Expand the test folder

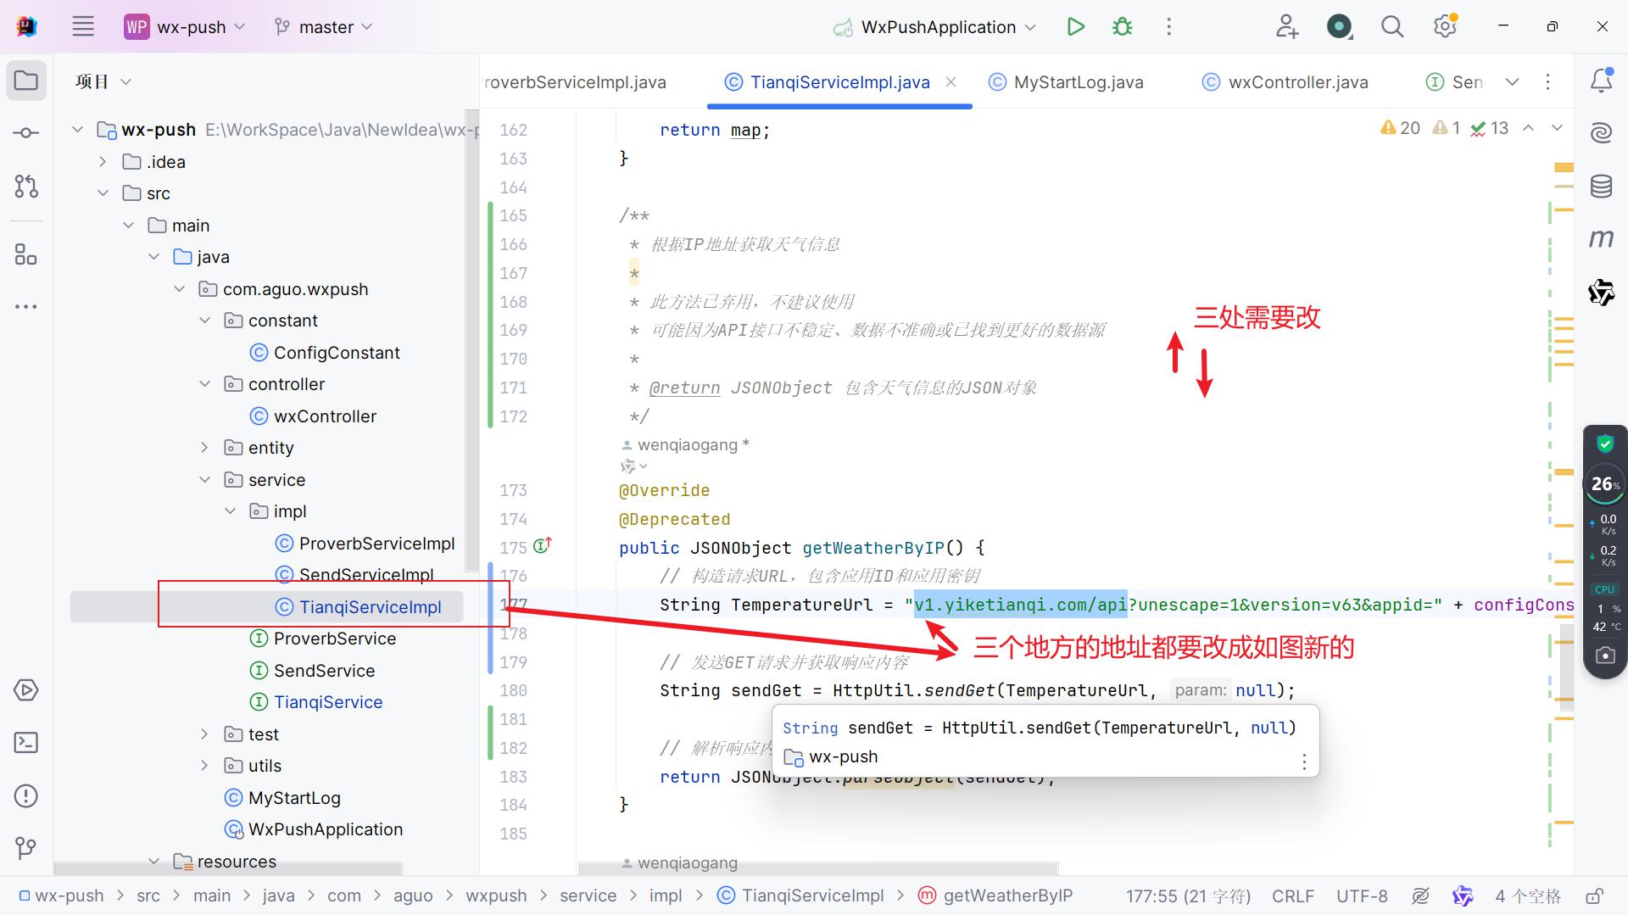(204, 734)
